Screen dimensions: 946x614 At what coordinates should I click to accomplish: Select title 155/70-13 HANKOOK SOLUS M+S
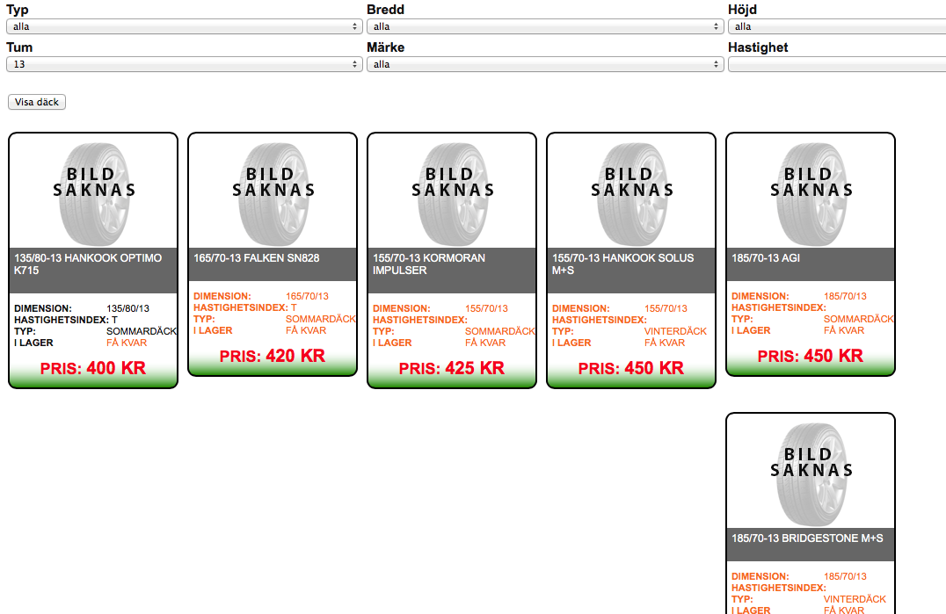[623, 264]
